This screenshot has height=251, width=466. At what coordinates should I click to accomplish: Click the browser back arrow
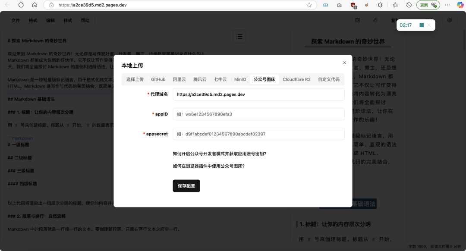coord(7,5)
